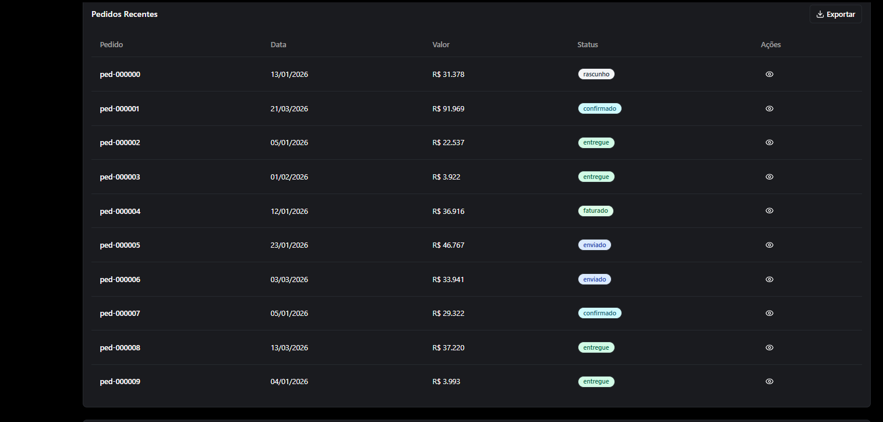Sort by the Data column header
883x422 pixels.
coord(278,45)
